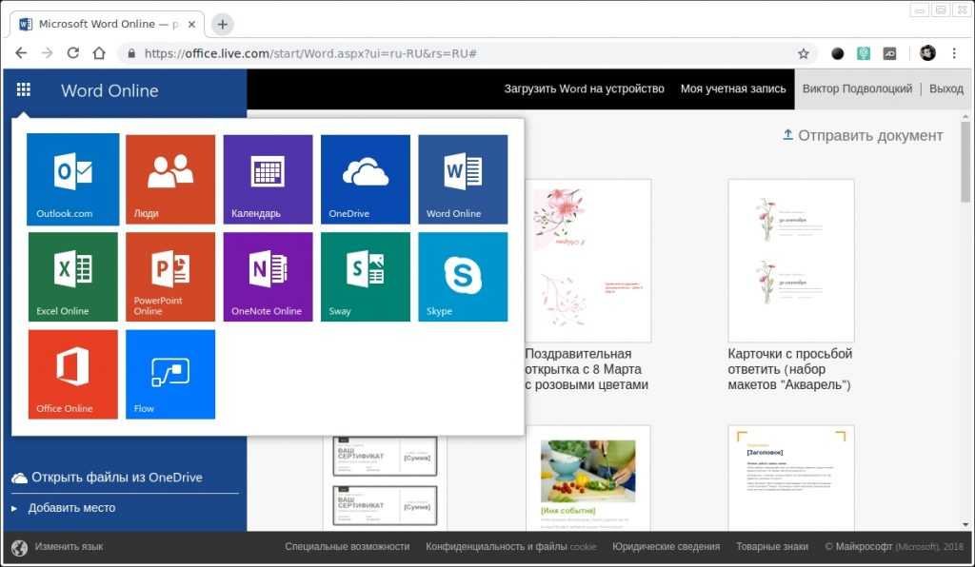Screen dimensions: 975x567
Task: Open PowerPoint Online tile
Action: click(x=170, y=277)
